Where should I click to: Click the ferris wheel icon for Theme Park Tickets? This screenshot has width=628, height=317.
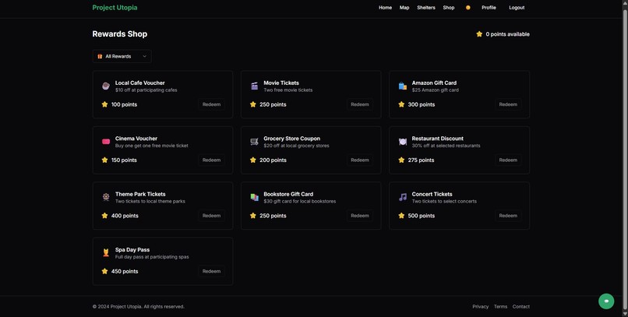[106, 197]
